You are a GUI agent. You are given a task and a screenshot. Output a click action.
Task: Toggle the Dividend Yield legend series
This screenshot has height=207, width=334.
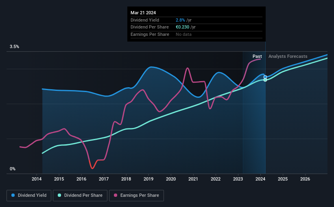pyautogui.click(x=29, y=196)
